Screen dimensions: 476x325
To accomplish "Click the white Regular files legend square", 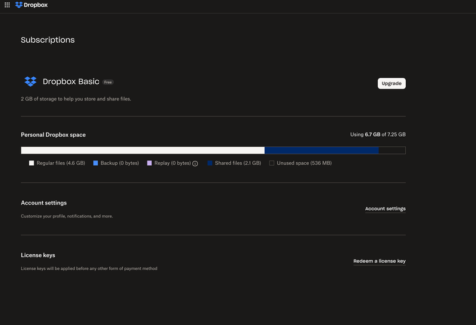I will (32, 163).
